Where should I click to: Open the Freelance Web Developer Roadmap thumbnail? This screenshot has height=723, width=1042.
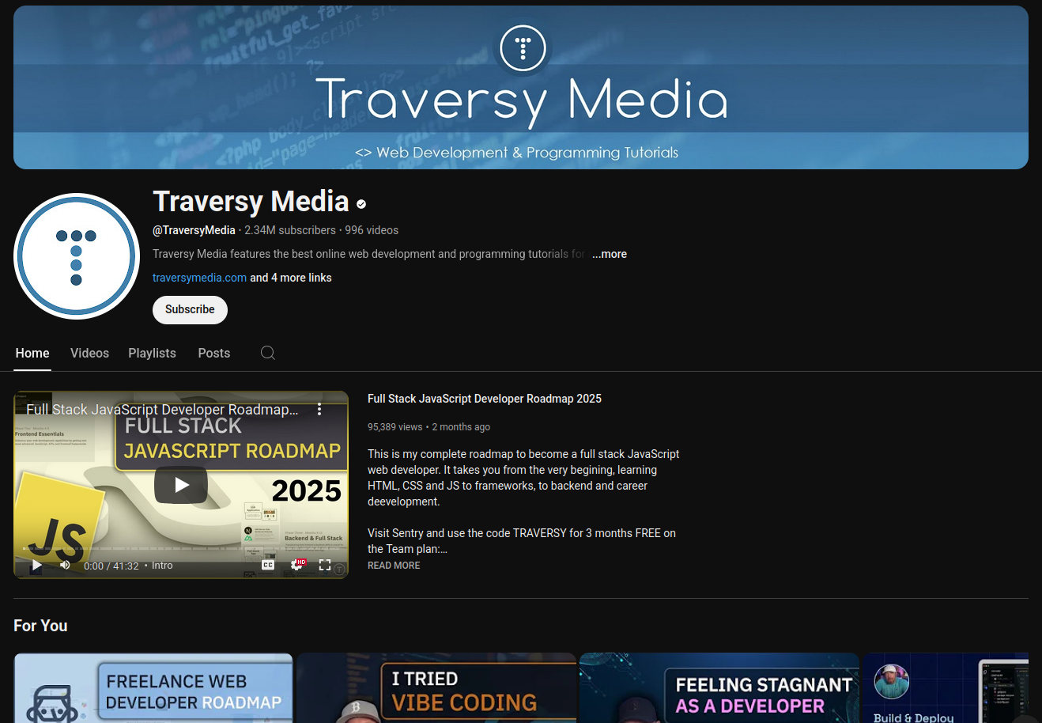pyautogui.click(x=153, y=687)
